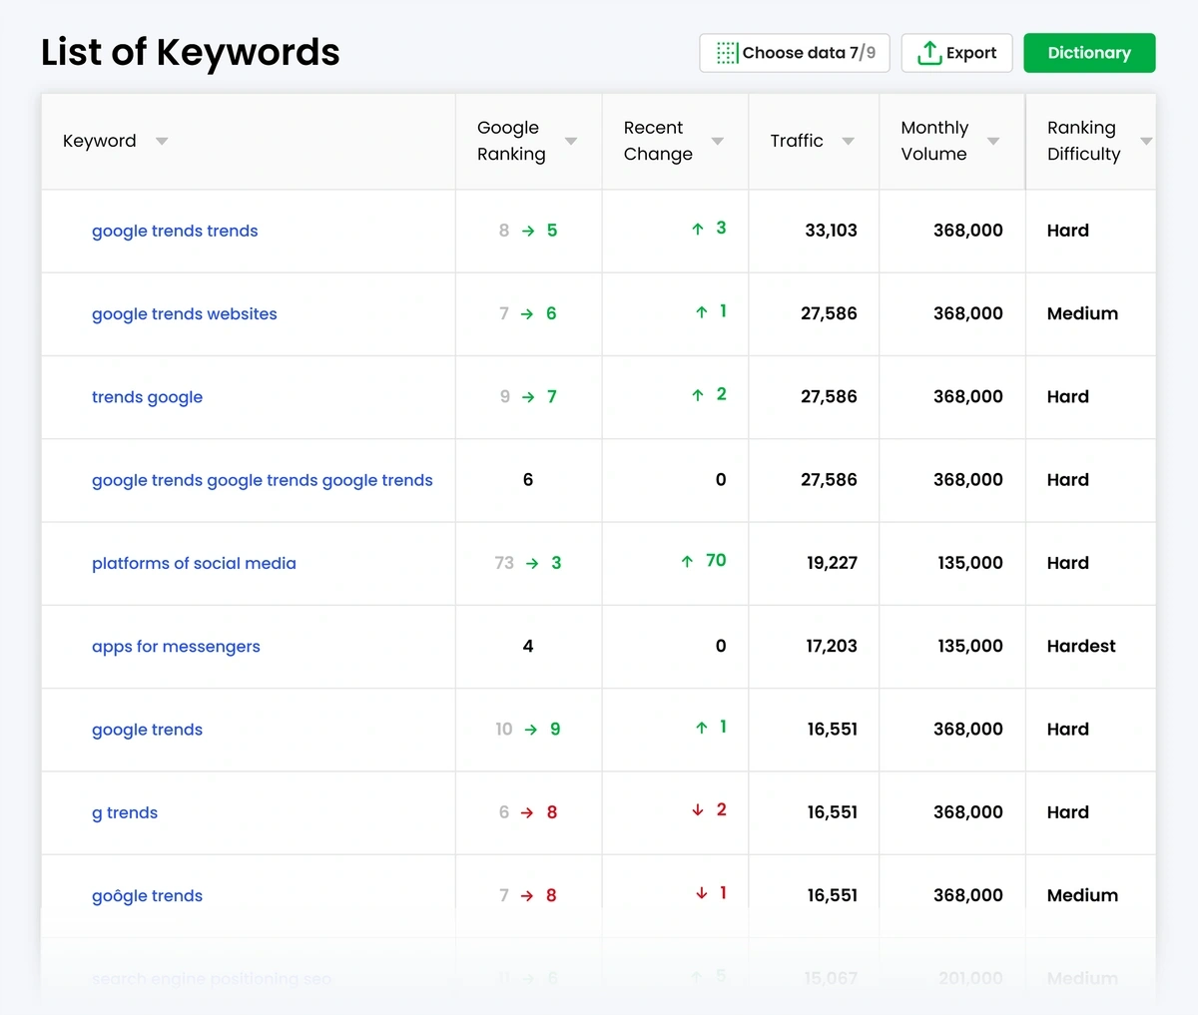Open 'goôgle trends' keyword link
The height and width of the screenshot is (1015, 1198).
pos(147,896)
